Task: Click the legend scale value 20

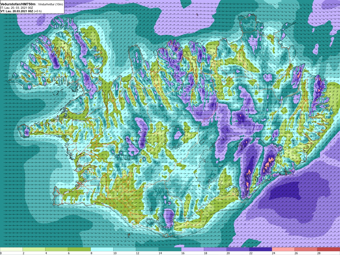Action: [x=228, y=253]
